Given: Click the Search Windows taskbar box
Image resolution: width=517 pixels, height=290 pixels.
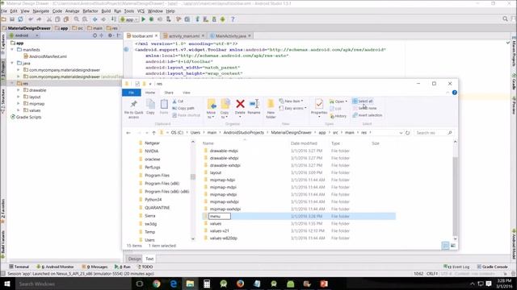Looking at the screenshot, I should (x=73, y=284).
